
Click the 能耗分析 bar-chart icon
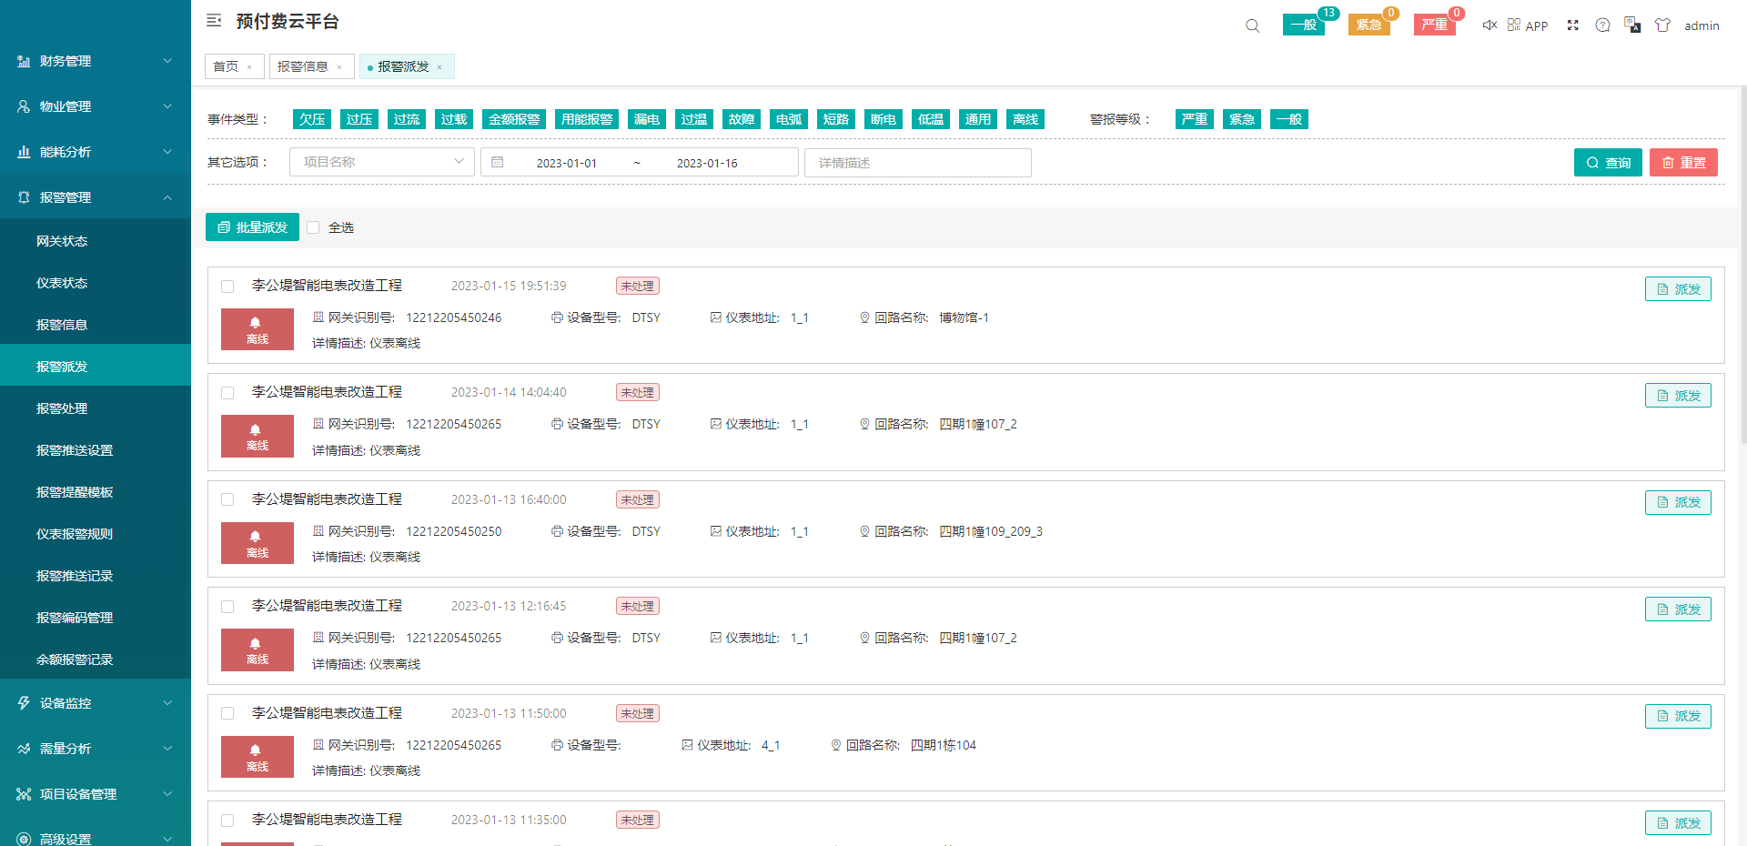(x=24, y=152)
